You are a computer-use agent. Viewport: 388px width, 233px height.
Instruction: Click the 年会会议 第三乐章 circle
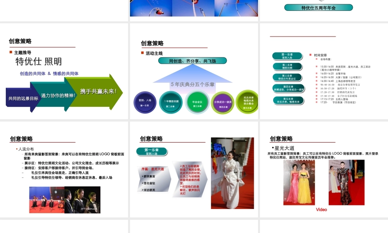pyautogui.click(x=197, y=102)
